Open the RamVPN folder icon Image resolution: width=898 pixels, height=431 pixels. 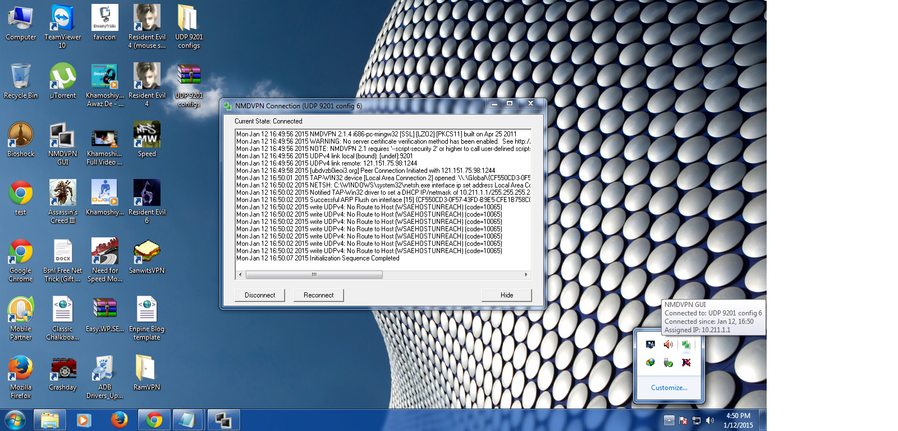click(146, 373)
